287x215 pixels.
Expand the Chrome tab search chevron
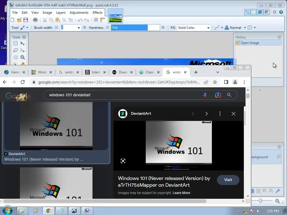tap(217, 72)
